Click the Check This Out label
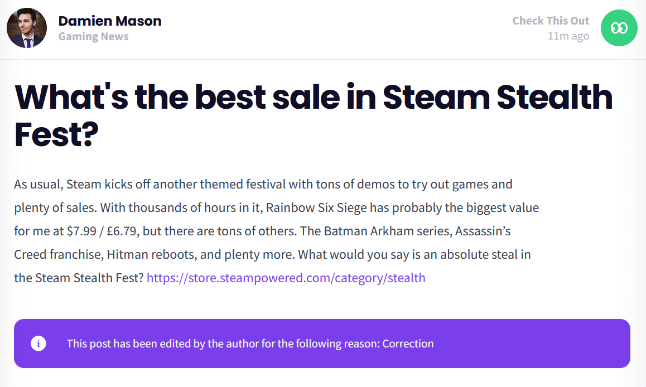This screenshot has width=646, height=387. click(551, 21)
